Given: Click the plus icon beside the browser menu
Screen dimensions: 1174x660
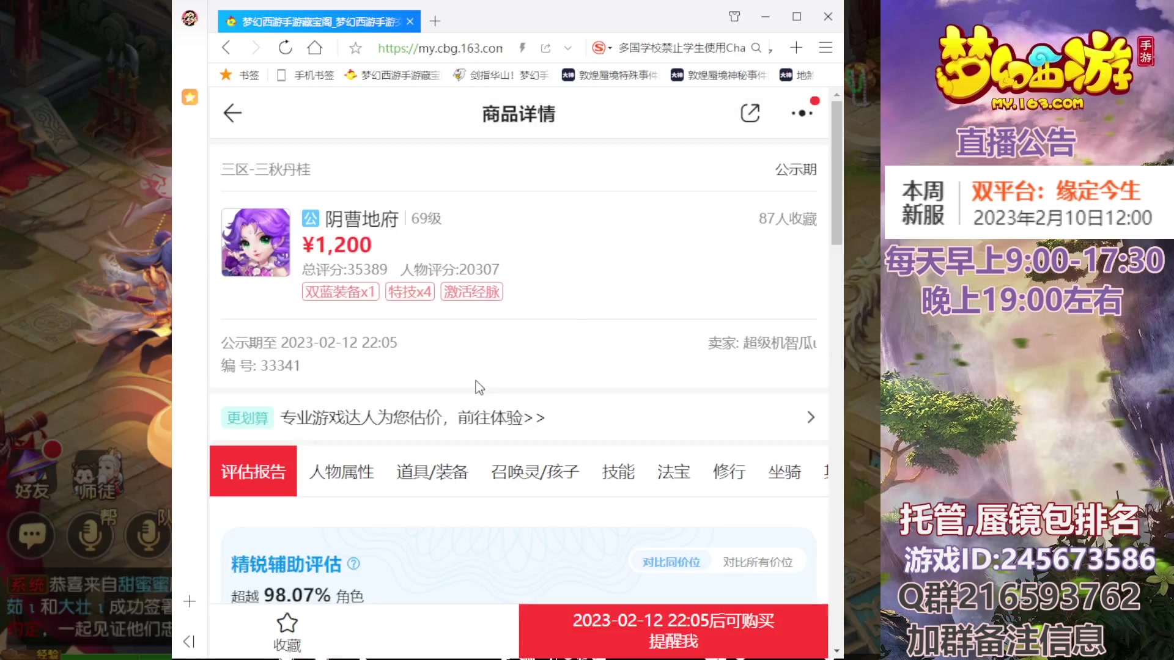Looking at the screenshot, I should coord(796,48).
